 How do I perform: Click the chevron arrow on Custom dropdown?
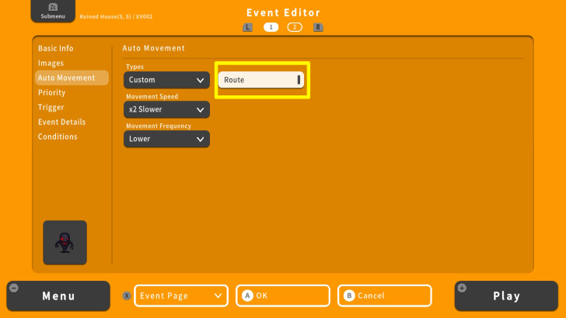201,81
